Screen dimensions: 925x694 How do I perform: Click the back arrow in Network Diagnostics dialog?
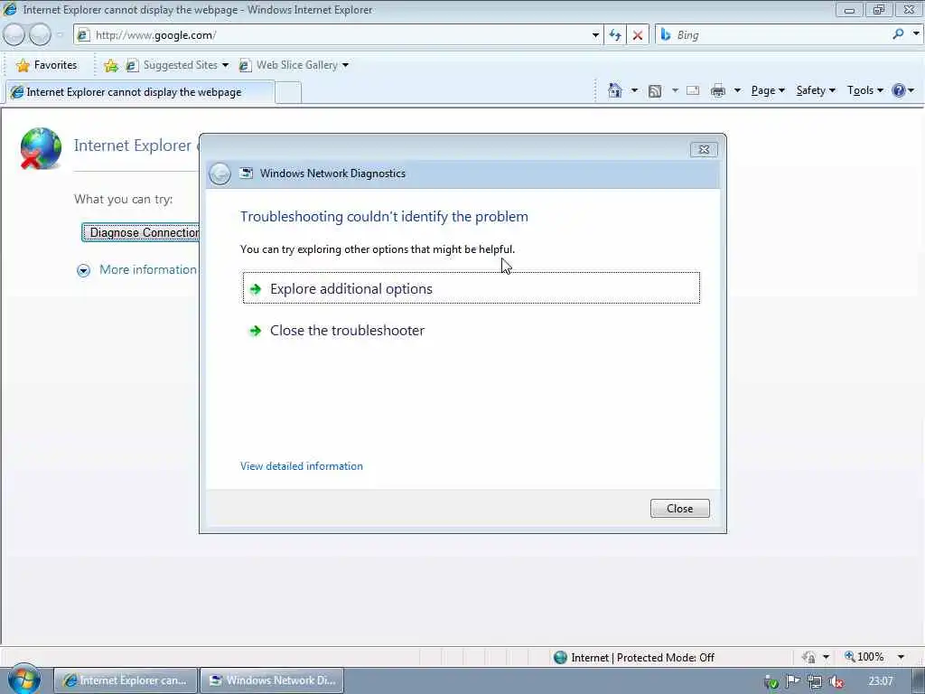pyautogui.click(x=220, y=173)
